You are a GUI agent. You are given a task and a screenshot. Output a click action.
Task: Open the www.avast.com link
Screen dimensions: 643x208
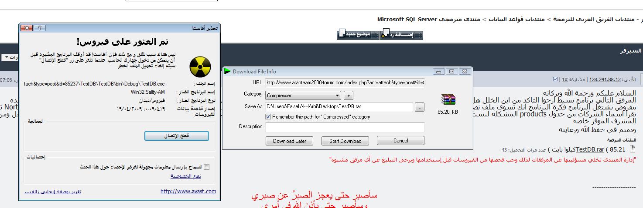188,191
